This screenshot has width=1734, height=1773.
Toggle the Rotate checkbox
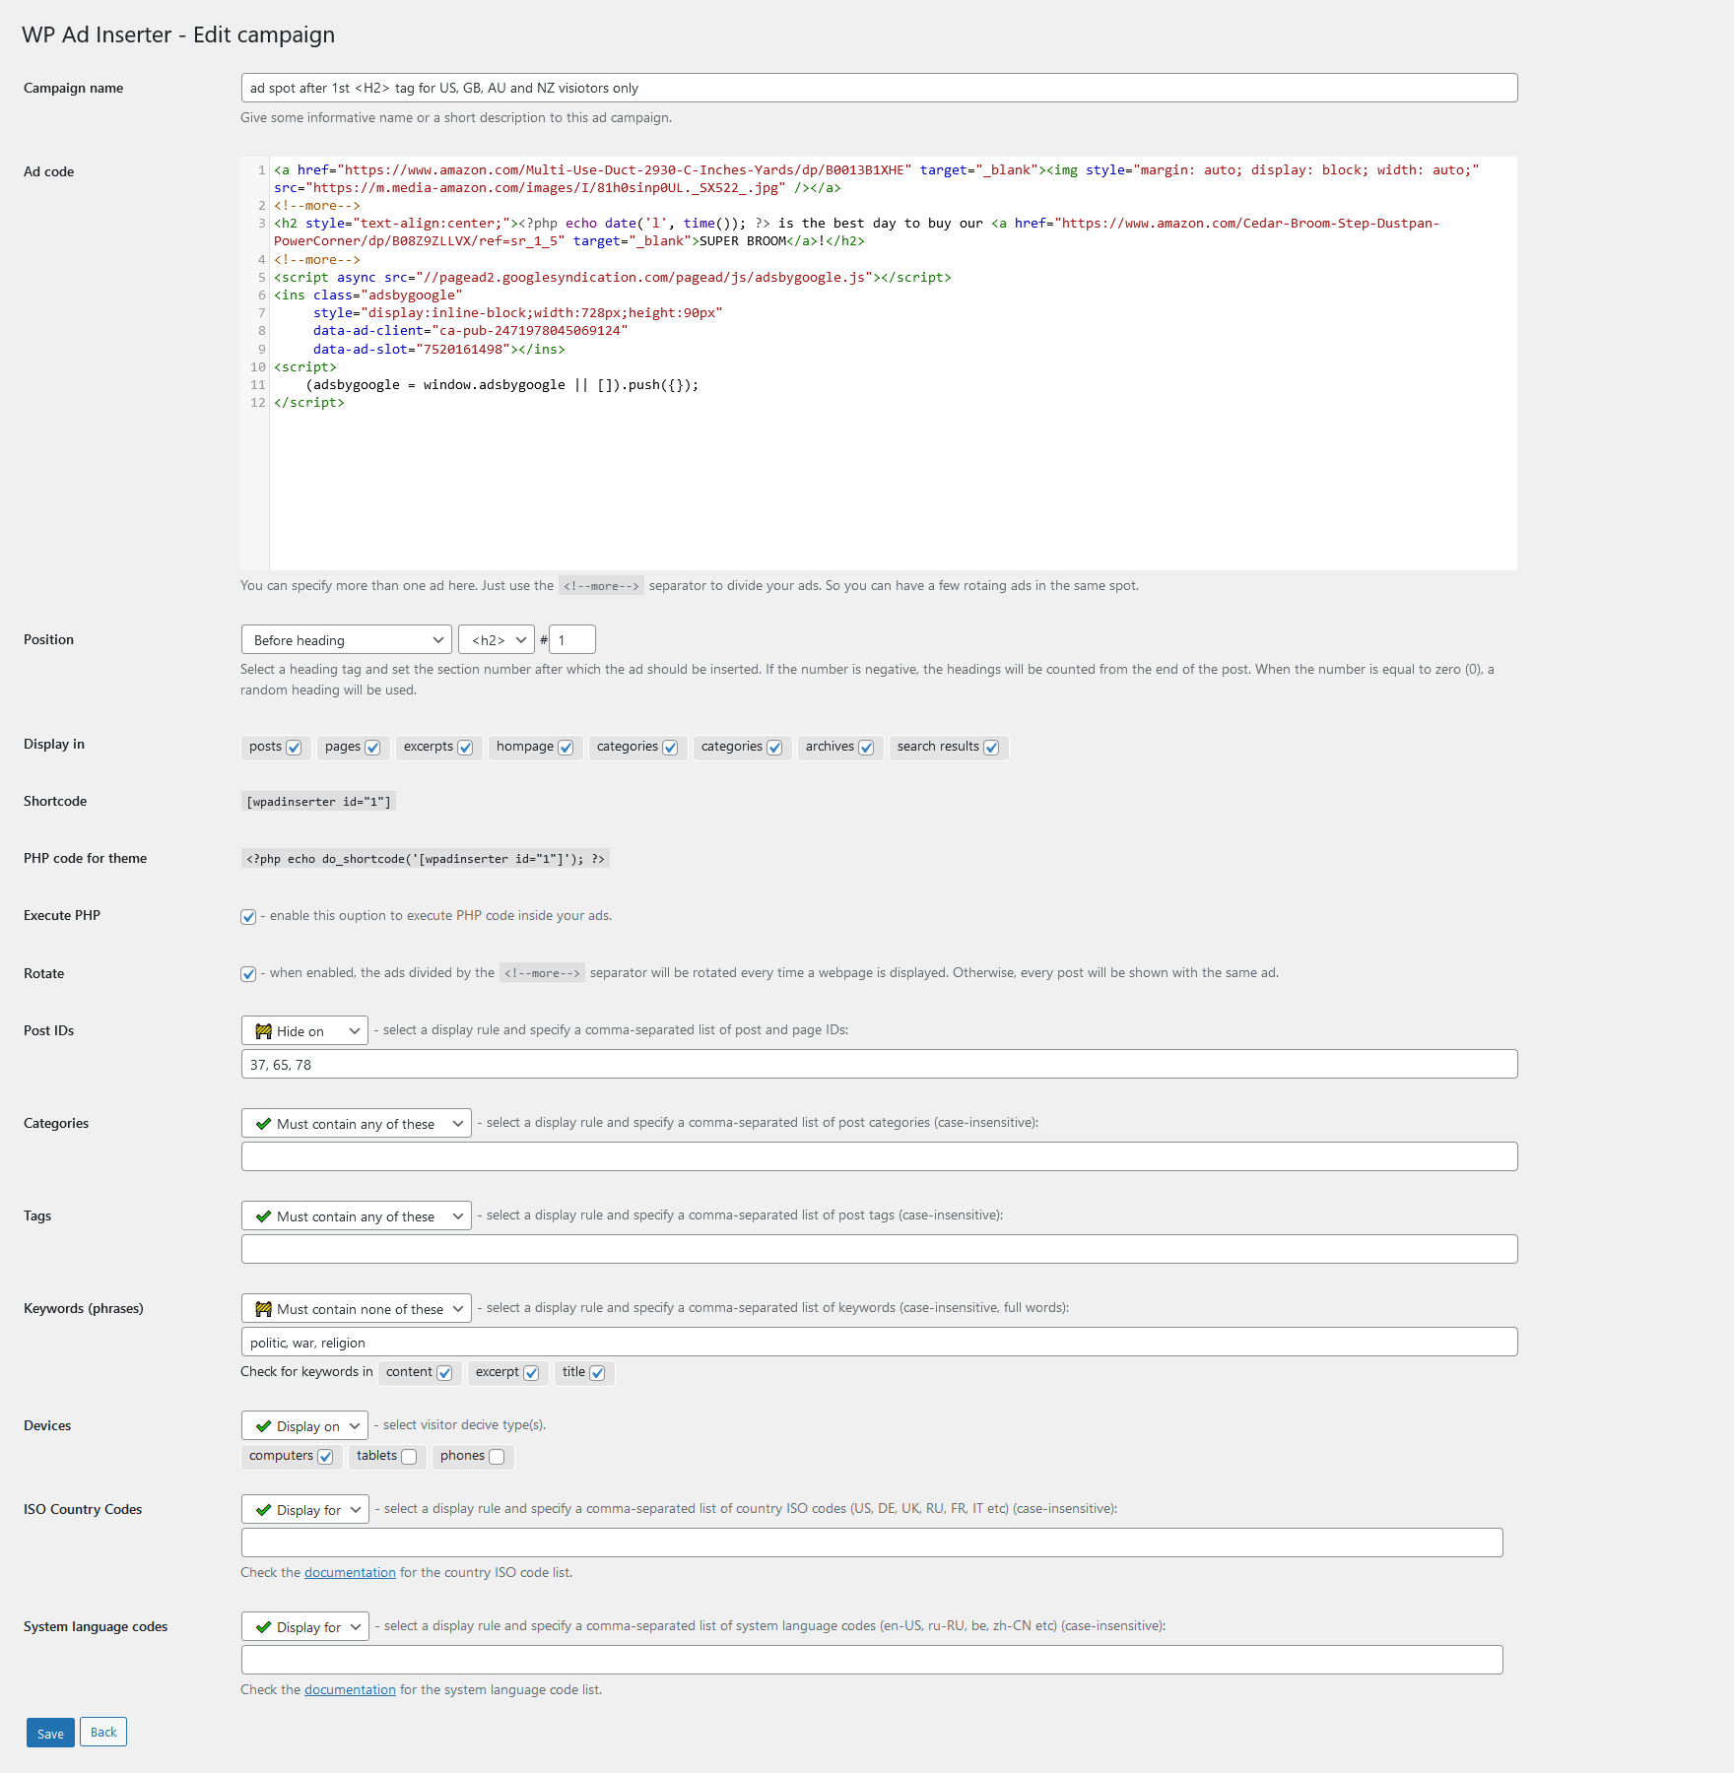point(248,974)
